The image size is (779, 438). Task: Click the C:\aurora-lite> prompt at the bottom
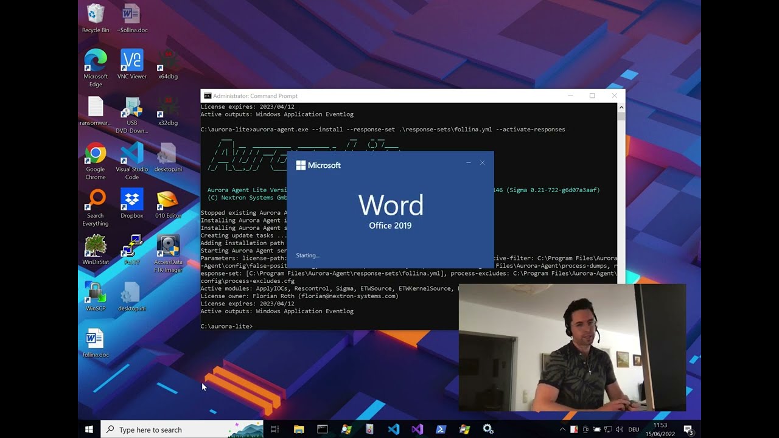226,327
